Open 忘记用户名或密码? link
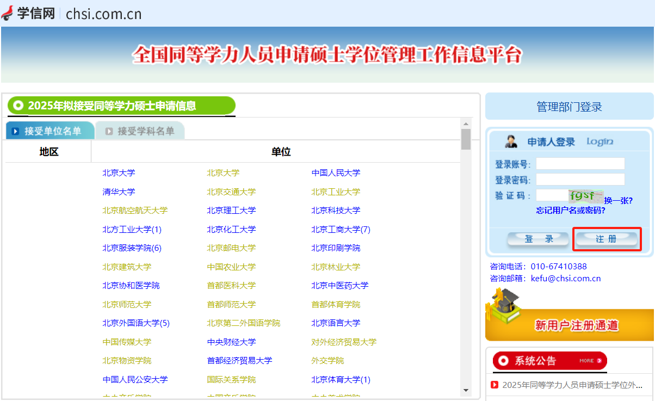The image size is (655, 401). [x=570, y=210]
